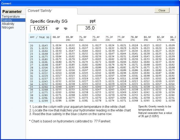Screen dimensions: 180x140
Task: Click the 80.6F value 1.0153 in row 25
Action: tap(145, 59)
